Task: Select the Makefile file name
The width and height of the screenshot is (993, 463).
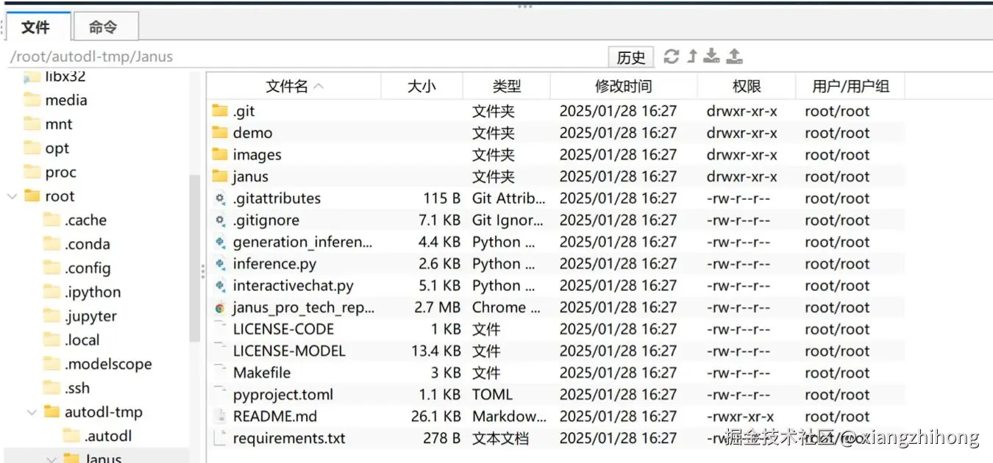Action: pyautogui.click(x=262, y=373)
